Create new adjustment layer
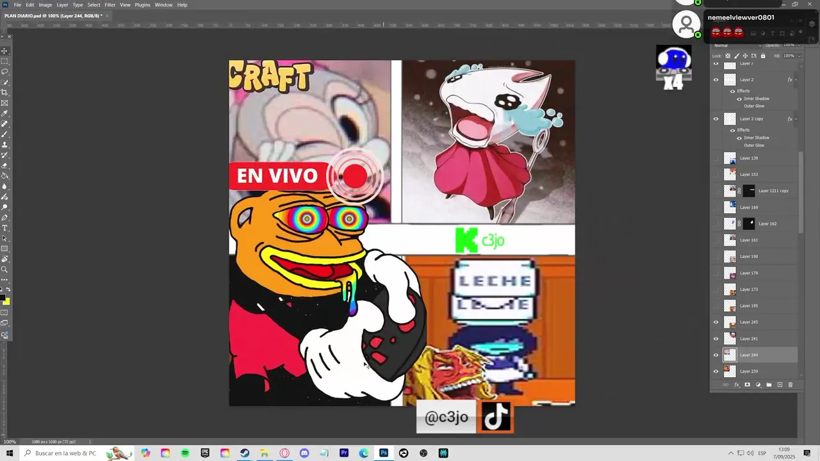The width and height of the screenshot is (820, 461). click(758, 385)
